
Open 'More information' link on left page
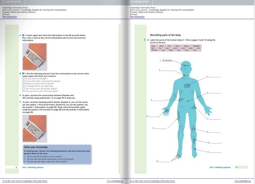9,17
